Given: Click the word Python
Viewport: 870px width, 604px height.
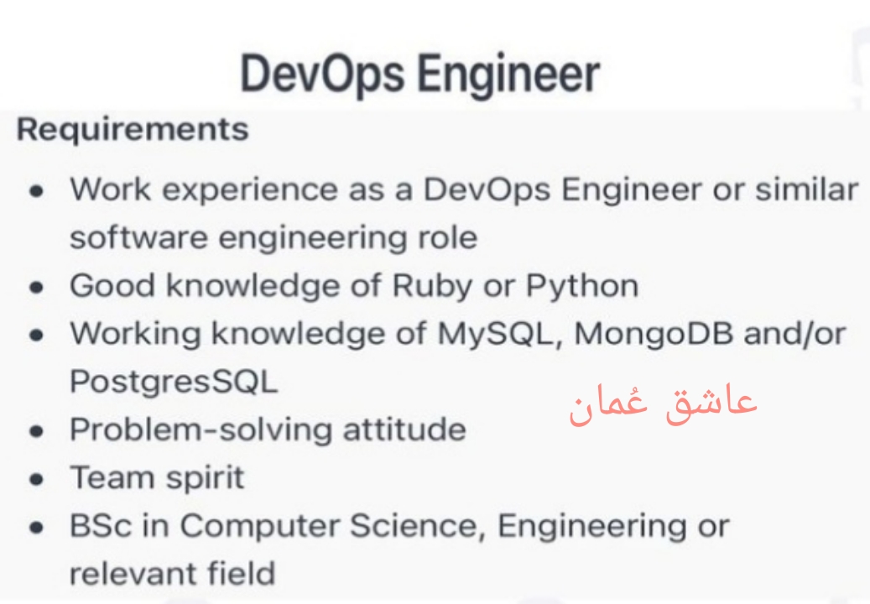Looking at the screenshot, I should (x=581, y=287).
